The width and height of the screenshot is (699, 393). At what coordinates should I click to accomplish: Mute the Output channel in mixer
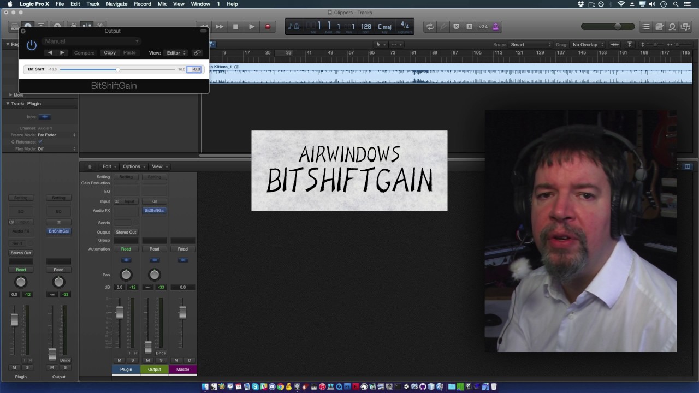click(x=147, y=360)
